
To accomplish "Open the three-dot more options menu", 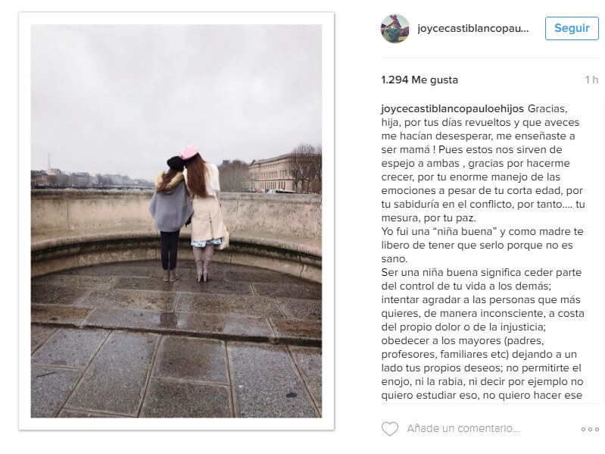I will [x=590, y=429].
